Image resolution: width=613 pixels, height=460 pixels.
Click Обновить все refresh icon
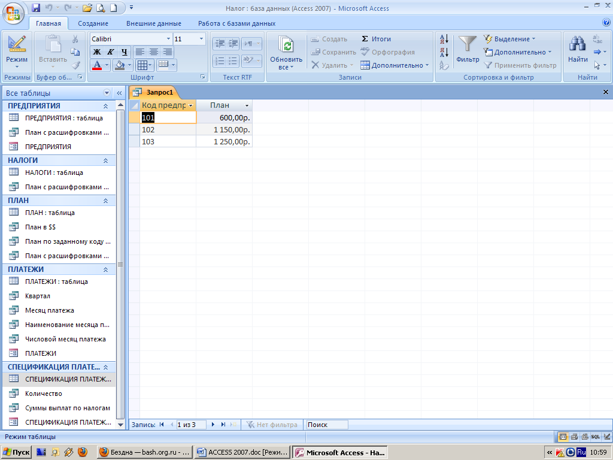tap(286, 52)
